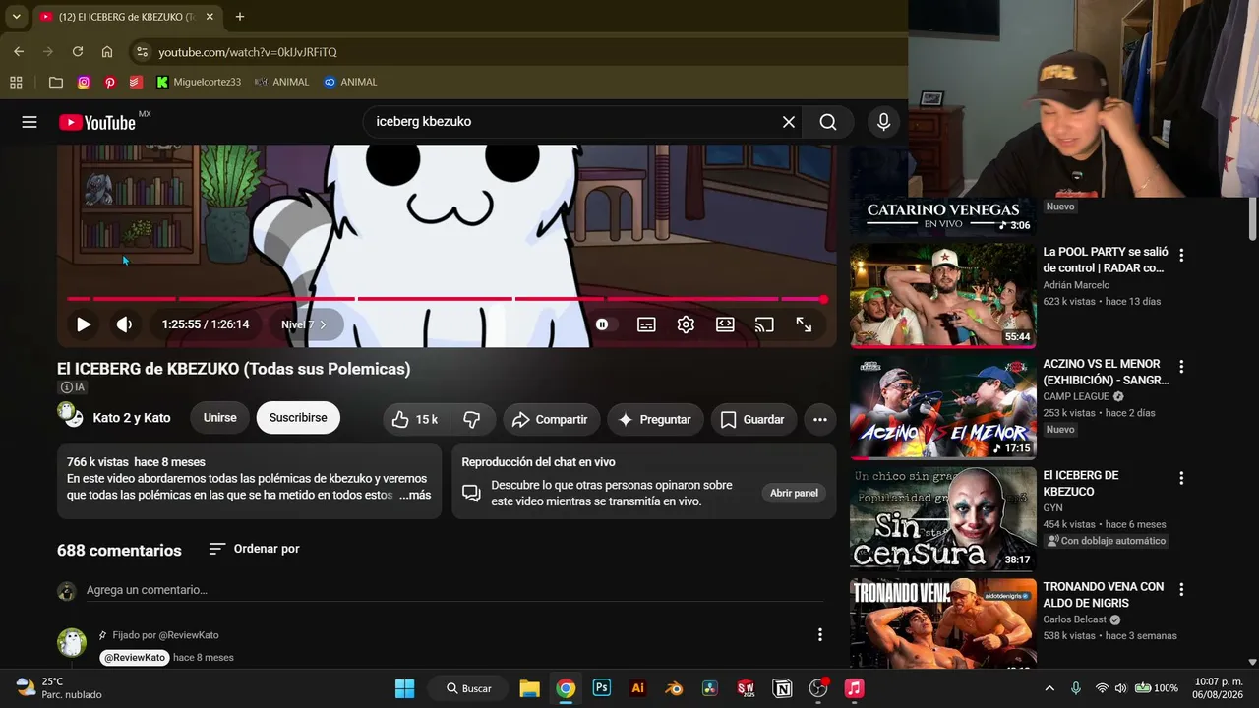Open the @ReviewKato commenter handle
1259x708 pixels.
(x=135, y=657)
